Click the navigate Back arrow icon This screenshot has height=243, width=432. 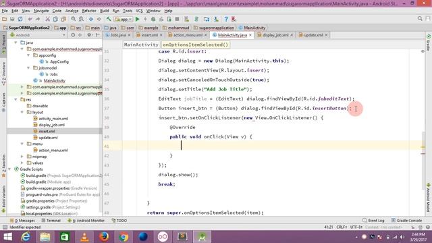tap(91, 19)
